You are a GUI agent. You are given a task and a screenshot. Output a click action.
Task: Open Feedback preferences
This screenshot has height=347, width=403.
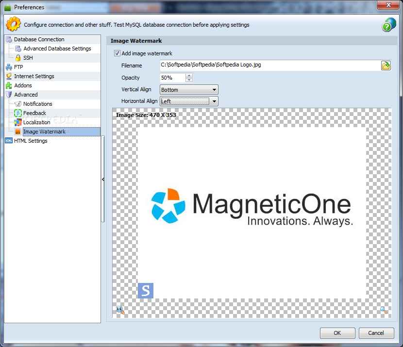[x=34, y=113]
